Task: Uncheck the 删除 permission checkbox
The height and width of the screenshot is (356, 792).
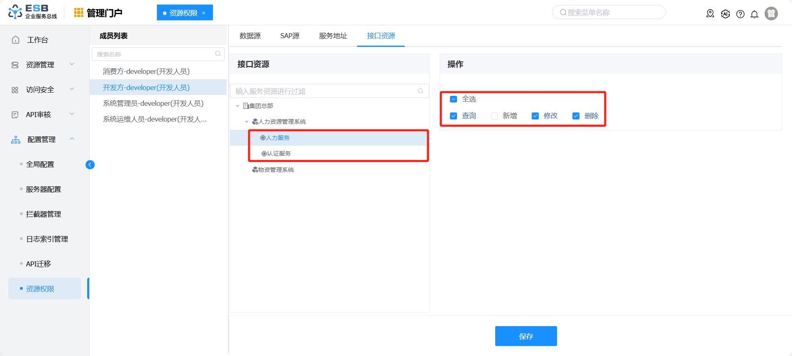Action: pos(576,116)
